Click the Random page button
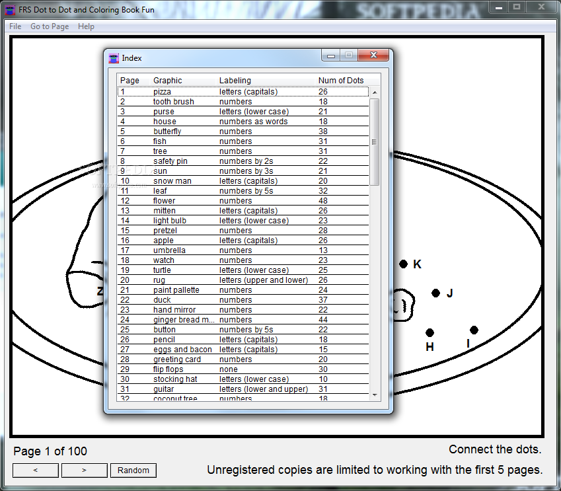The image size is (561, 491). click(133, 471)
